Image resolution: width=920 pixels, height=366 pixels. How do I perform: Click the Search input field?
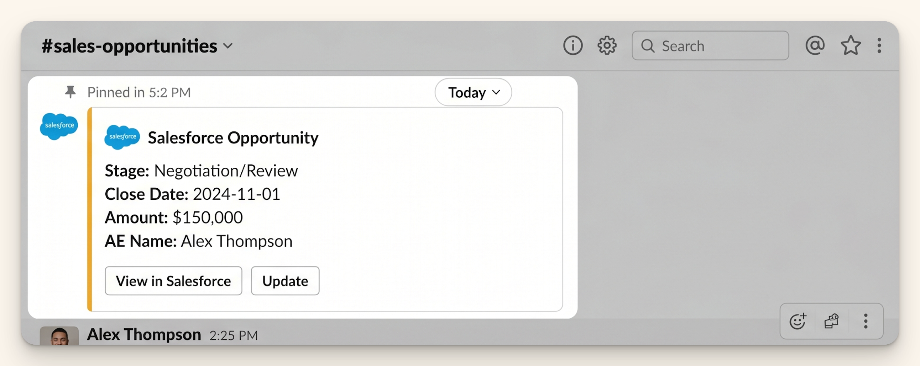[x=710, y=45]
